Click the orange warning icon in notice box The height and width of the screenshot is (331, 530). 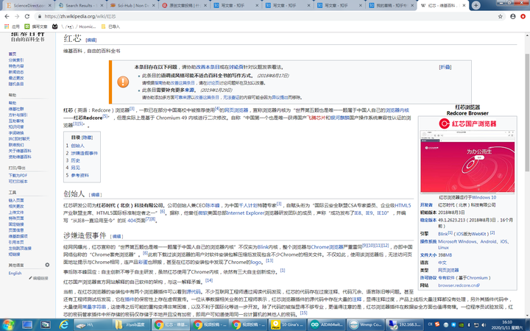pos(123,82)
